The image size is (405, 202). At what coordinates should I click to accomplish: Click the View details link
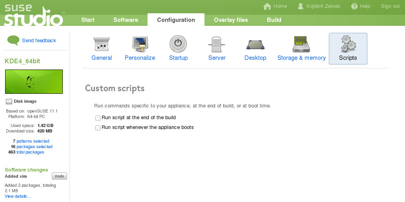pos(18,196)
